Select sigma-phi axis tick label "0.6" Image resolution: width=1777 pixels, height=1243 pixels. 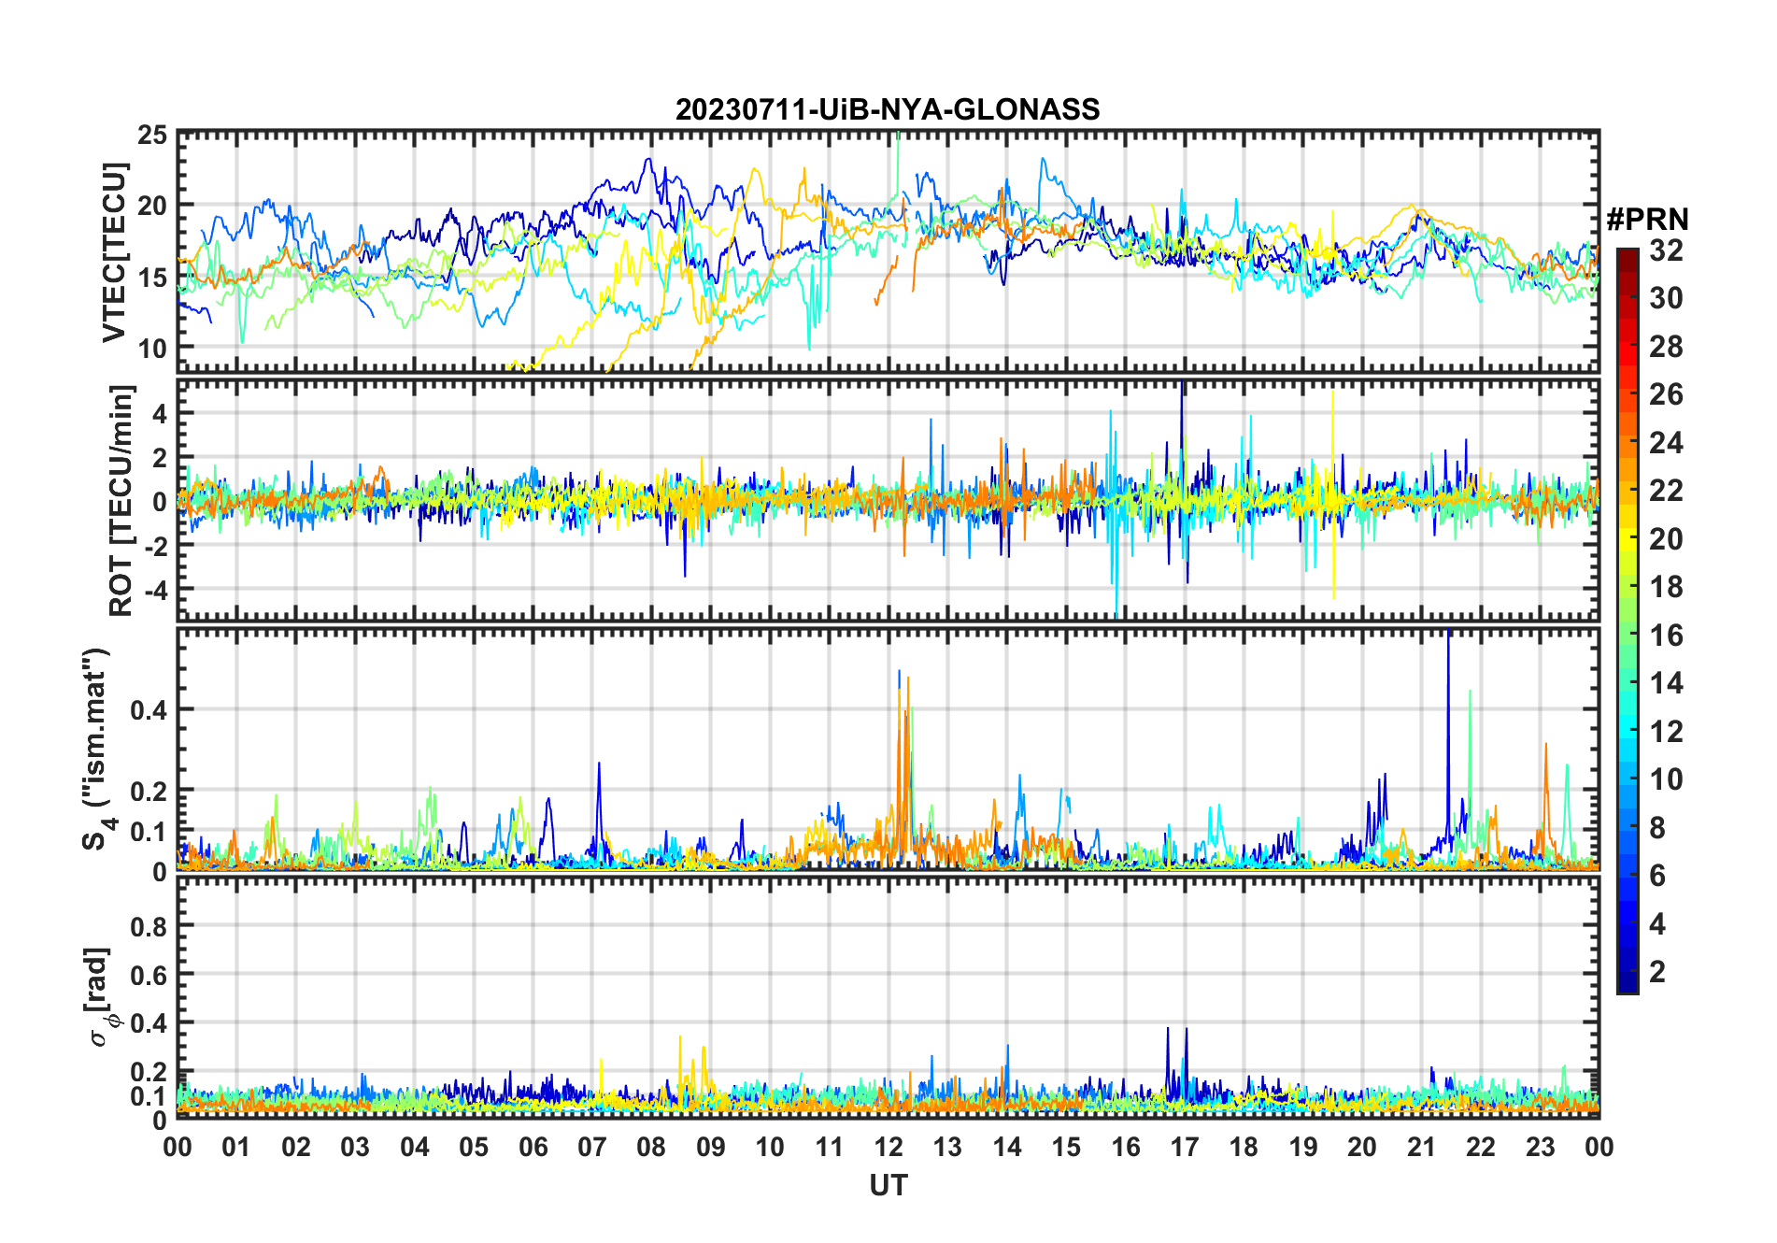click(x=149, y=975)
